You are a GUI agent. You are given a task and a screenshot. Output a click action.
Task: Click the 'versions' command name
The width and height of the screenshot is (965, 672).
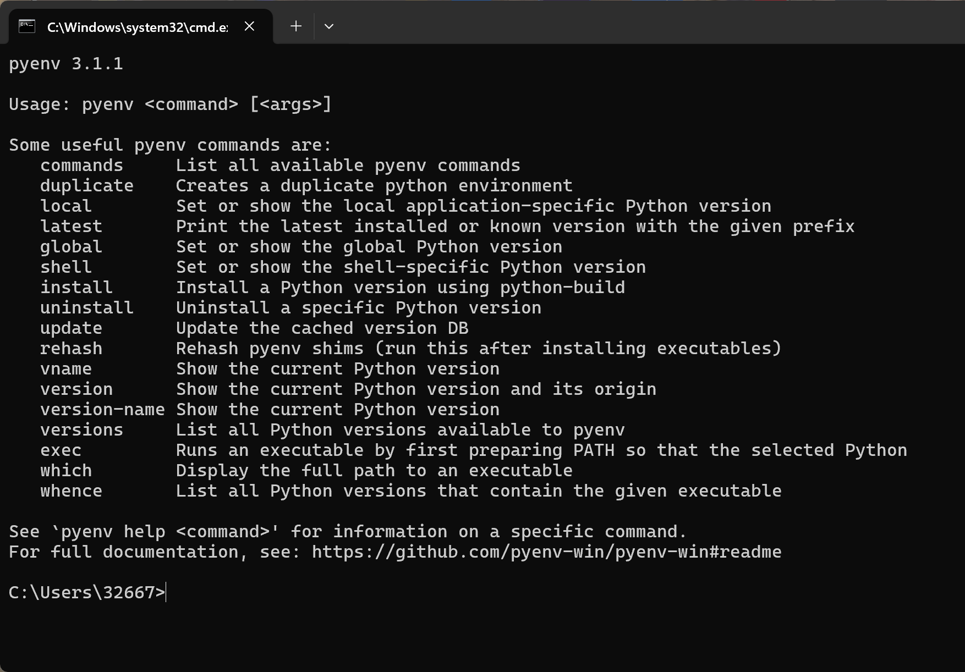tap(82, 430)
